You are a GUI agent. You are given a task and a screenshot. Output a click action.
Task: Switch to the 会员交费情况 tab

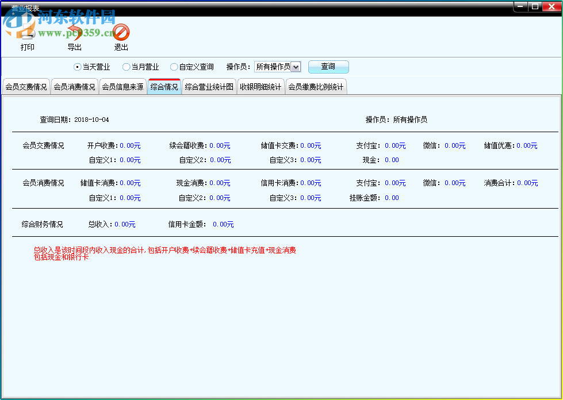point(25,87)
